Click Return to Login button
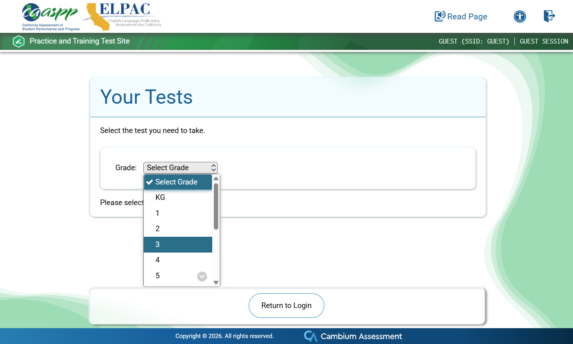The width and height of the screenshot is (573, 344). pos(286,306)
